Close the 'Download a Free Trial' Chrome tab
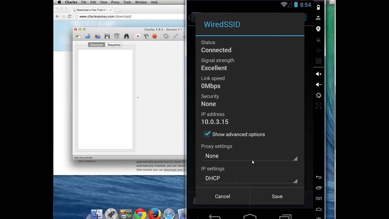This screenshot has width=389, height=219. [x=110, y=10]
